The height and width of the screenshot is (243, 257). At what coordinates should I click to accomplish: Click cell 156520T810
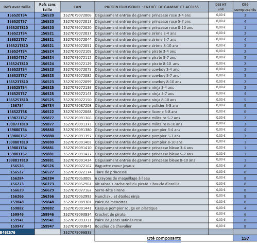point(17,27)
